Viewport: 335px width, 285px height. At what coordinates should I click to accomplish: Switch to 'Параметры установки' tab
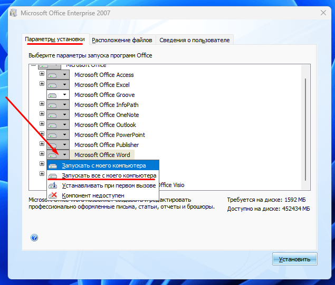coord(55,40)
